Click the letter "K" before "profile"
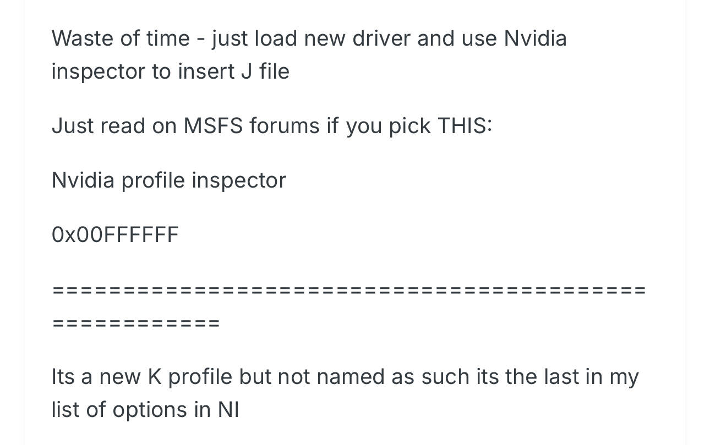Screen dimensions: 710x445 [x=152, y=377]
